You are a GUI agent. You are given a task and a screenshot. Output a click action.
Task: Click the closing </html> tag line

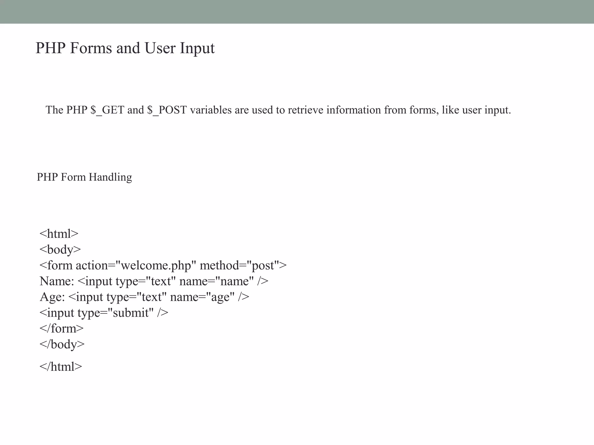tap(61, 366)
